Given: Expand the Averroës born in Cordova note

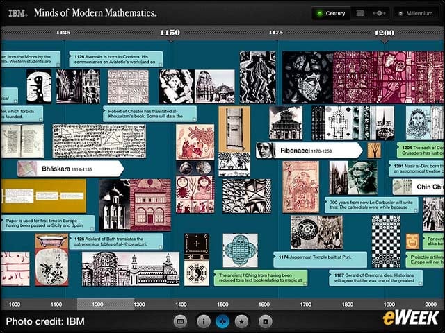Looking at the screenshot, I should click(x=116, y=59).
